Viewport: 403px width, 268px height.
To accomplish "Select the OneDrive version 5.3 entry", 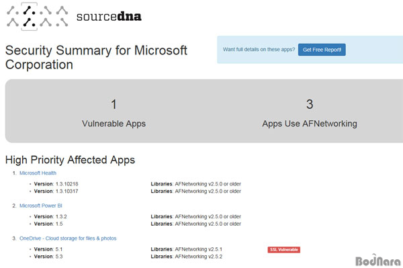I will point(48,257).
